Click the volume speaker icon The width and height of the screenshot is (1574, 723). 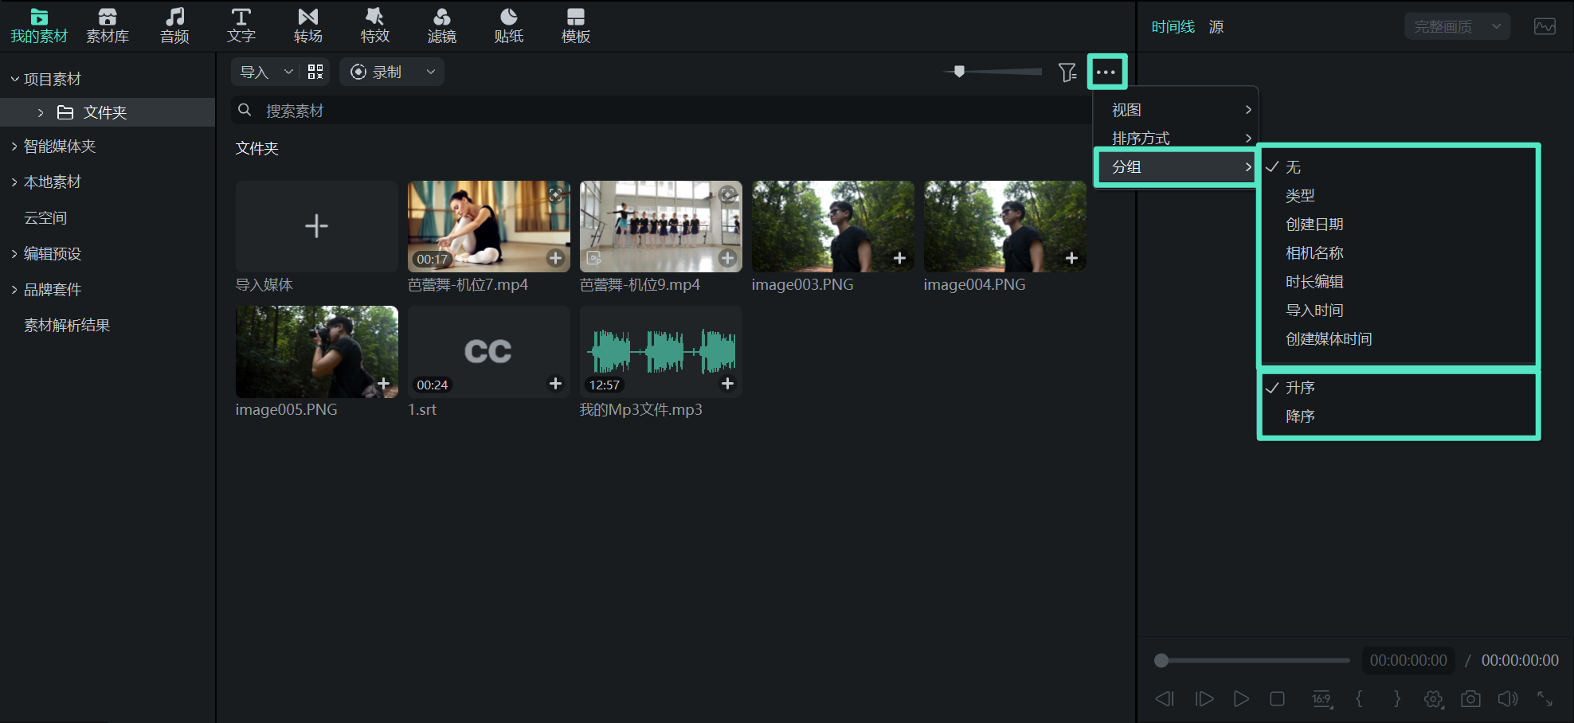1507,698
